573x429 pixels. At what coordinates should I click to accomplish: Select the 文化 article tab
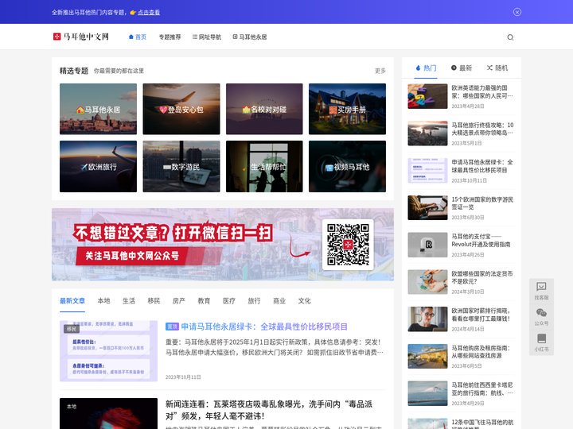[x=304, y=300]
